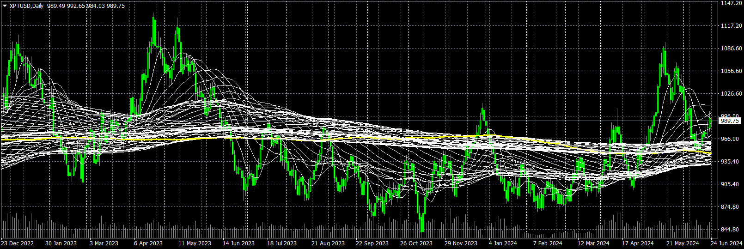
Task: Click the triangle arrow beside XPTUSD,Daily
Action: coord(5,6)
